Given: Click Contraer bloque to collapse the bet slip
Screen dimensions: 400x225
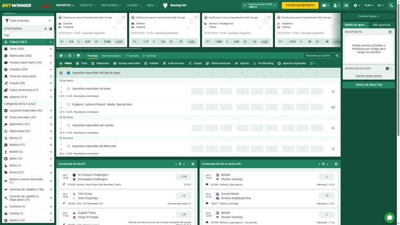Looking at the screenshot, I should coord(369,16).
